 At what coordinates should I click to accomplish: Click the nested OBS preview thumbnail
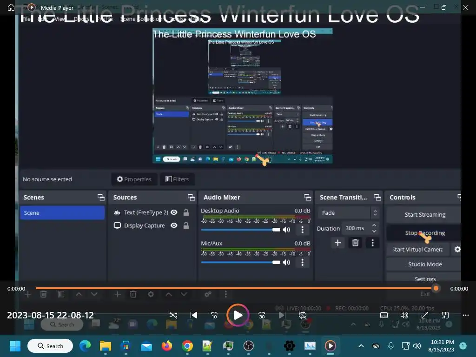tap(243, 96)
